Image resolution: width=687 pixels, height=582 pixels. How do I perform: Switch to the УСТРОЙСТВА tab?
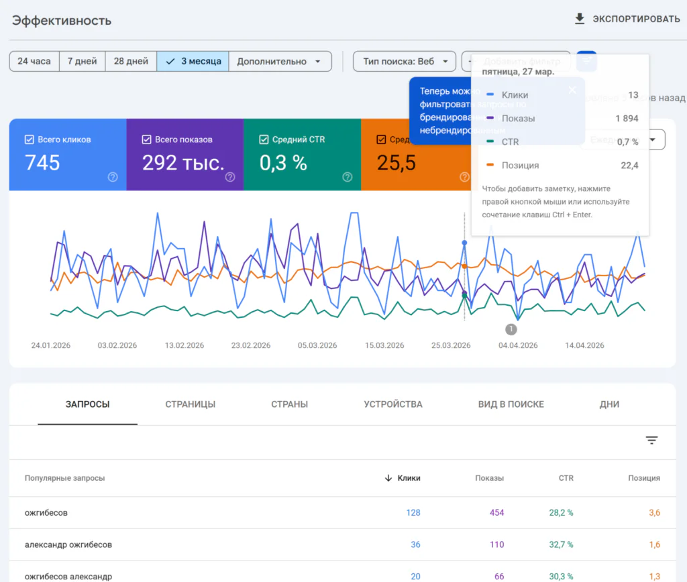coord(393,404)
